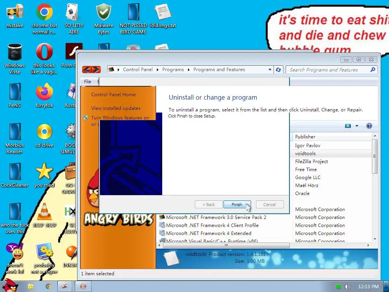Switch to the taskbar Setup installer button
The image size is (389, 292).
(x=83, y=287)
